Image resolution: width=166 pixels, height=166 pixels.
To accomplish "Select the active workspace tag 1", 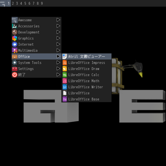I will click(x=9, y=3).
